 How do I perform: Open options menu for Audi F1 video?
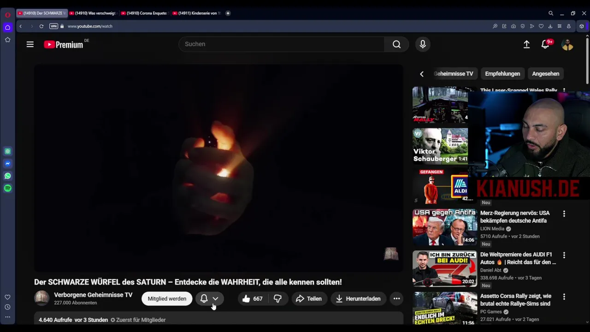click(564, 255)
